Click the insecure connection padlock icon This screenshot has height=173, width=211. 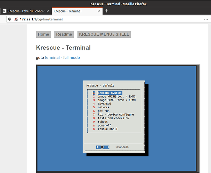pos(16,19)
